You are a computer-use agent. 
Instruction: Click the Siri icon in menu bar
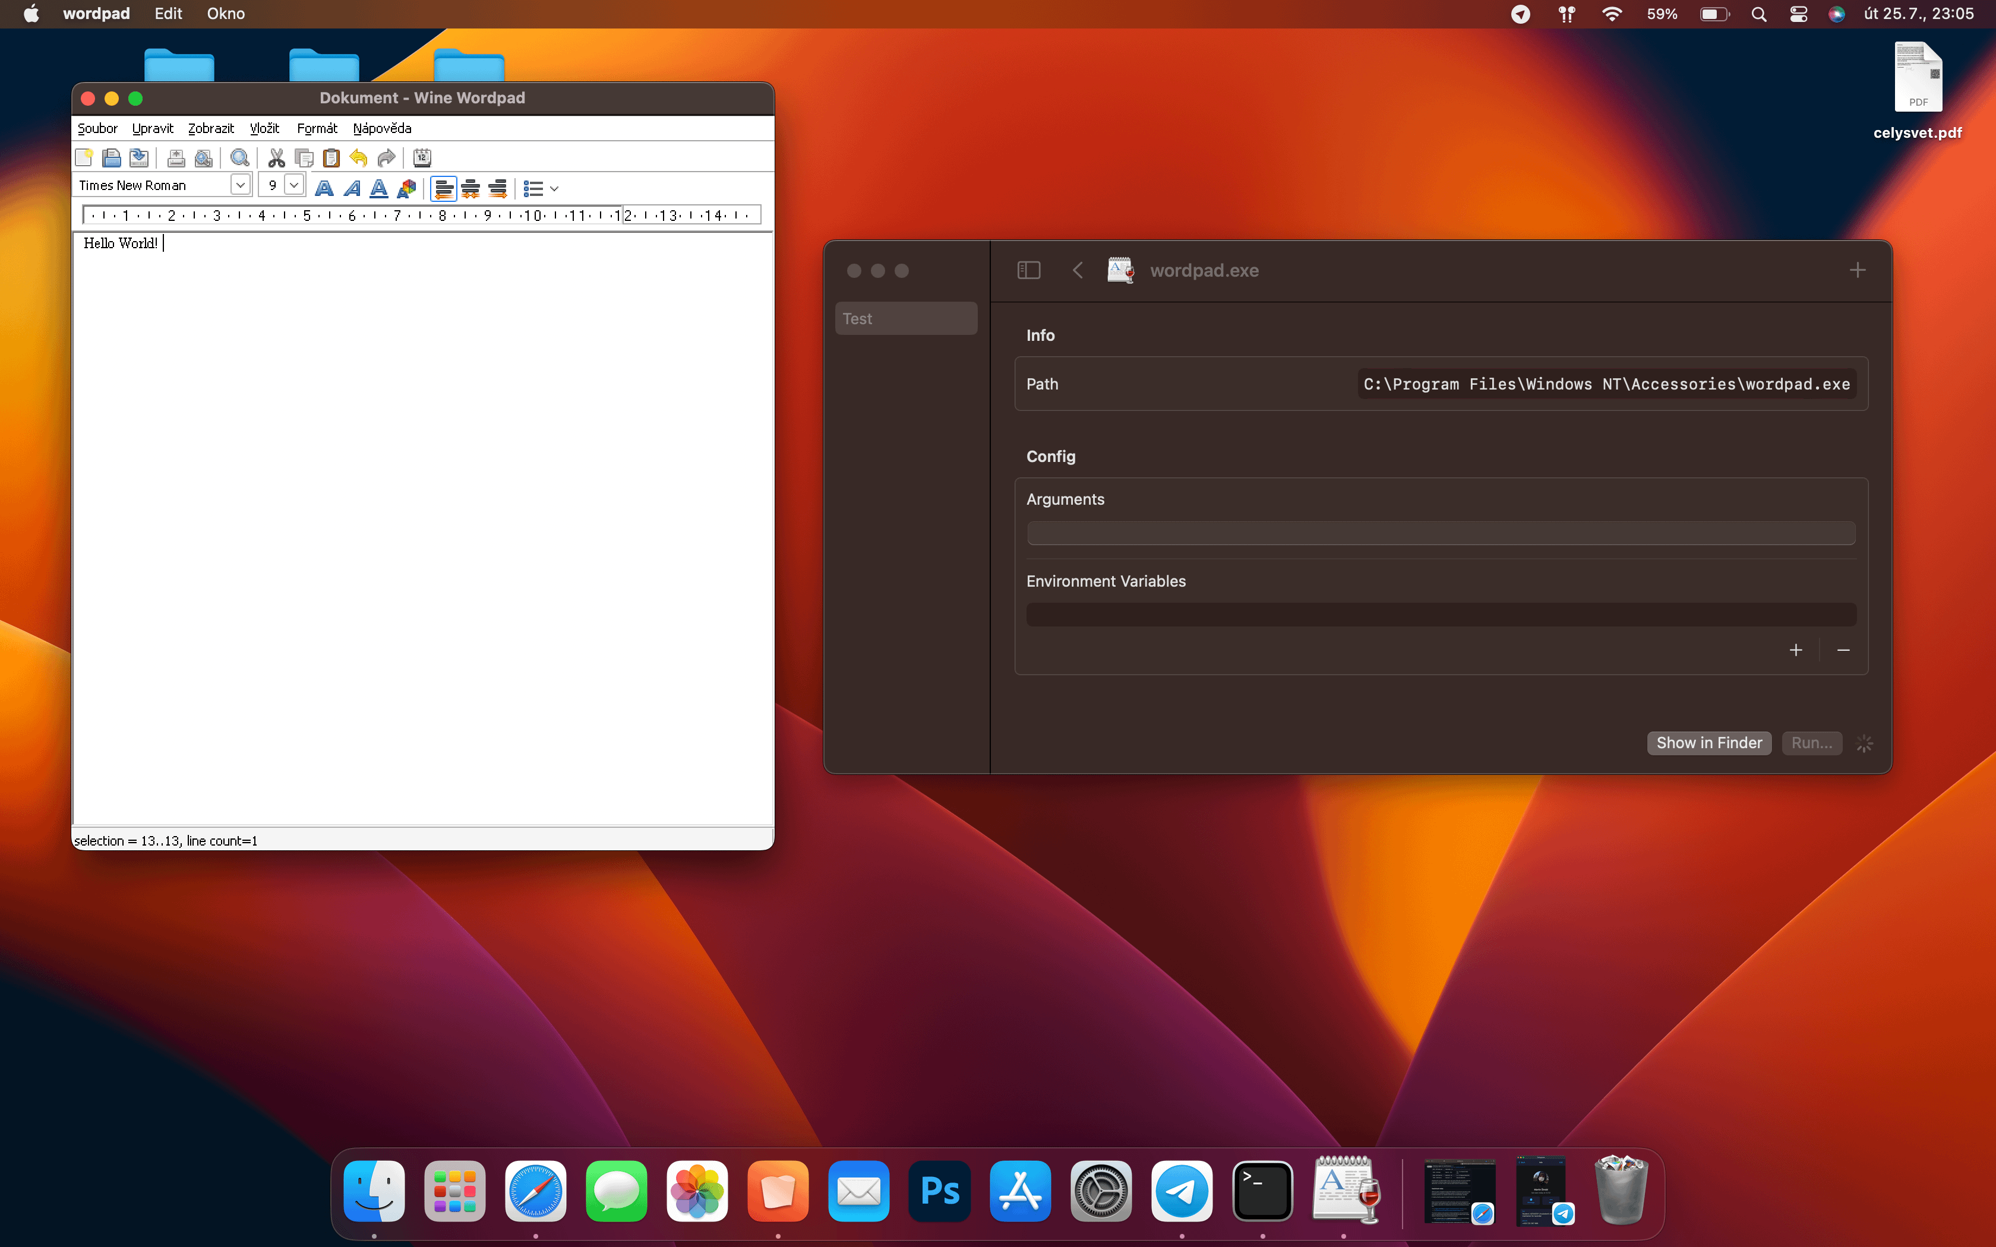(x=1837, y=14)
